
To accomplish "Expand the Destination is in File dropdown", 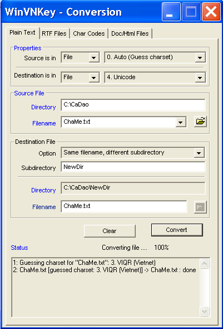I will click(94, 78).
